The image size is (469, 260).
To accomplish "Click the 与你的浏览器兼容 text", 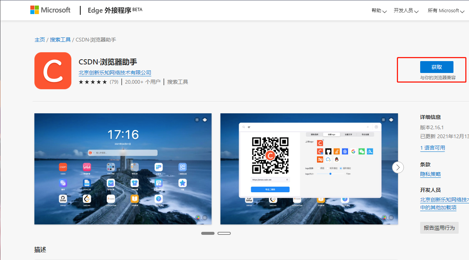I will pyautogui.click(x=438, y=78).
